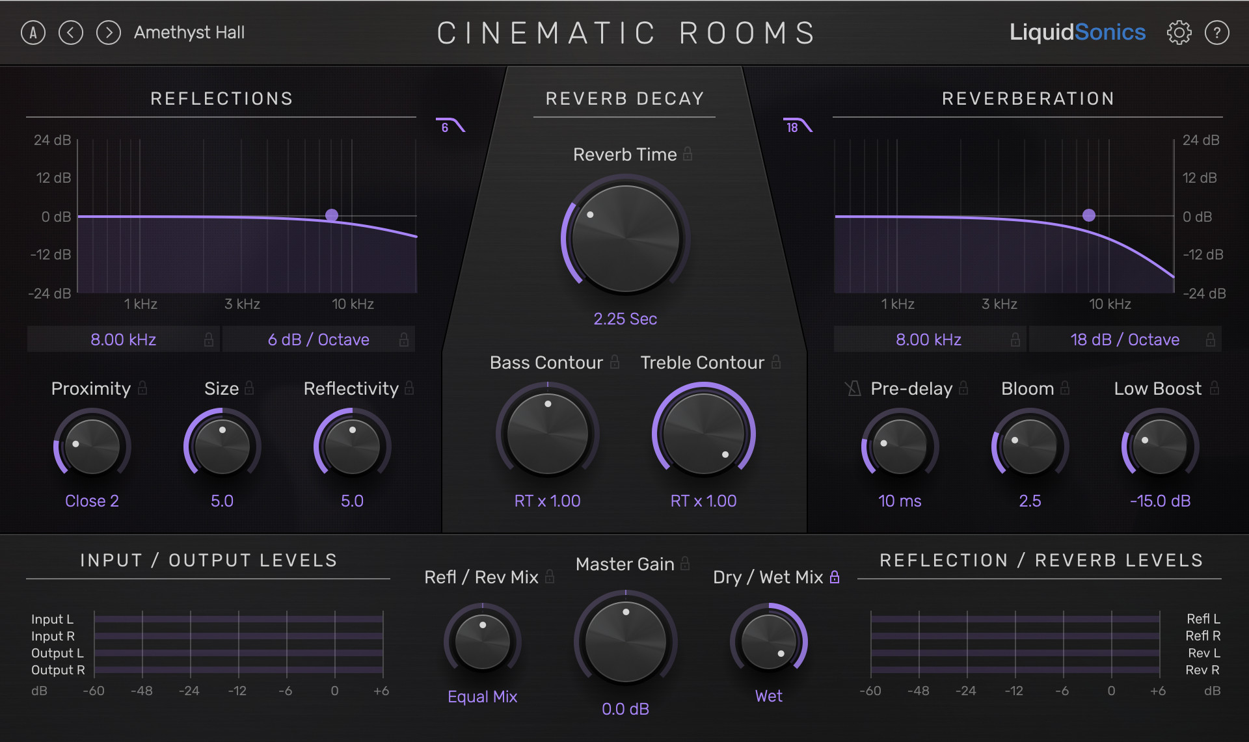
Task: Click the Reverberation low-pass filter icon labeled 18
Action: (x=798, y=126)
